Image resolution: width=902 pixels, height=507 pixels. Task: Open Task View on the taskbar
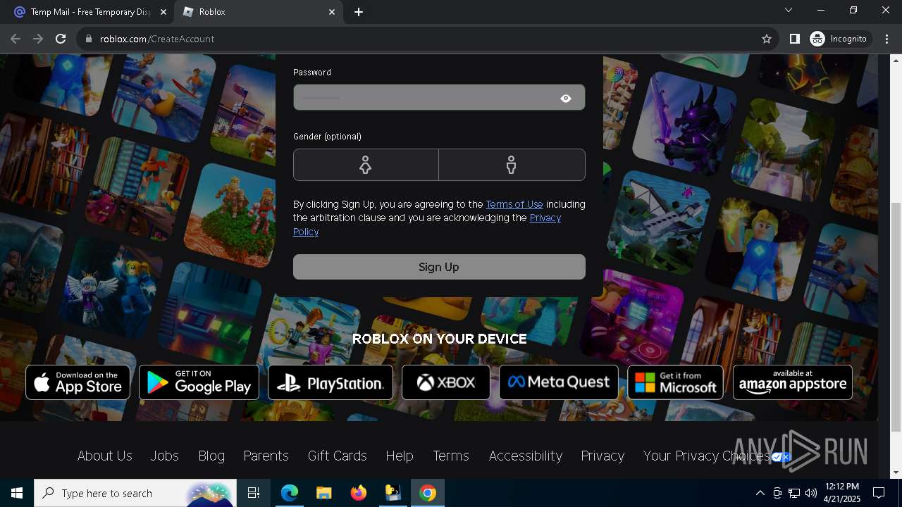coord(254,493)
